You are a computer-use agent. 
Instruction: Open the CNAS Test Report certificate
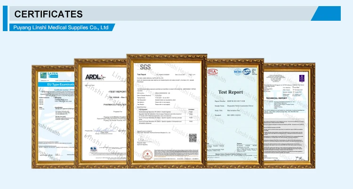tap(235, 113)
